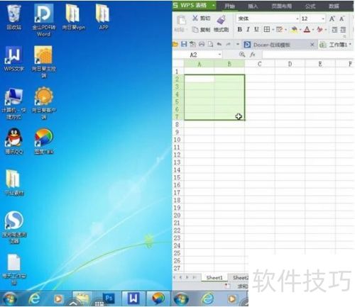Click the Print icon in quick toolbar
355x307 pixels.
202,44
